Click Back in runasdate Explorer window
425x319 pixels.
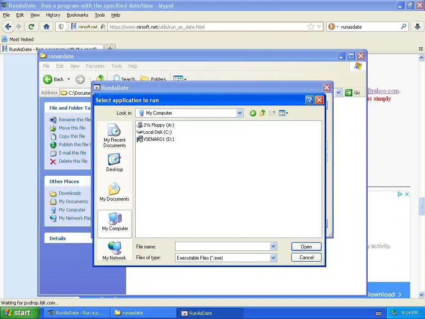[54, 79]
